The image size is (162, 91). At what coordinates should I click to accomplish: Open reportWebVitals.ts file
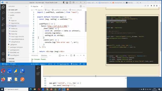click(17, 39)
